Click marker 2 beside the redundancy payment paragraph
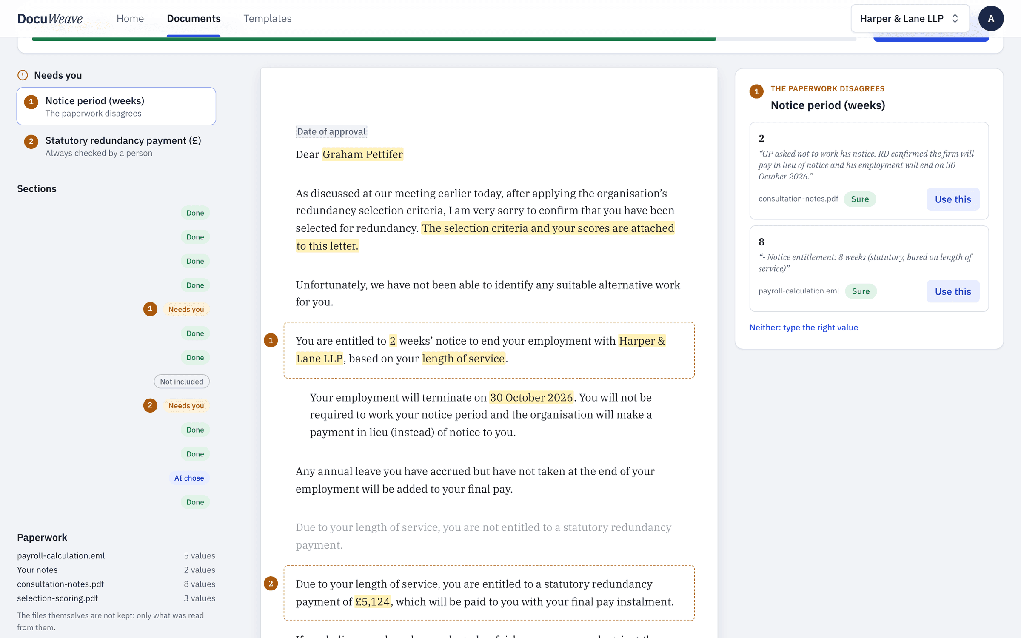 coord(271,584)
